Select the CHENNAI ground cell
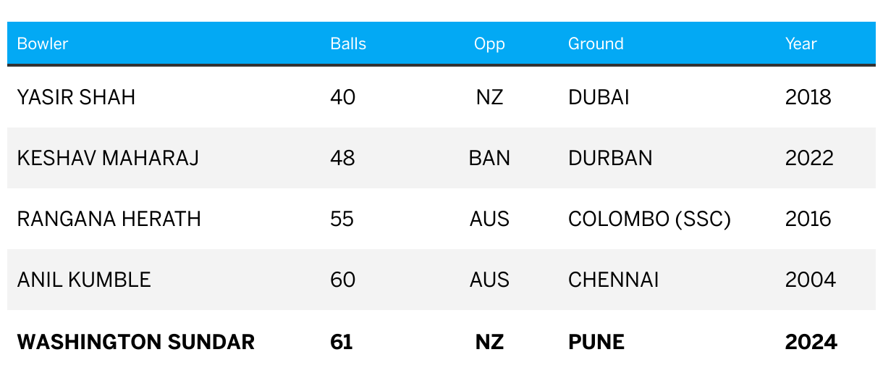Viewport: 883px width, 381px height. [x=613, y=280]
